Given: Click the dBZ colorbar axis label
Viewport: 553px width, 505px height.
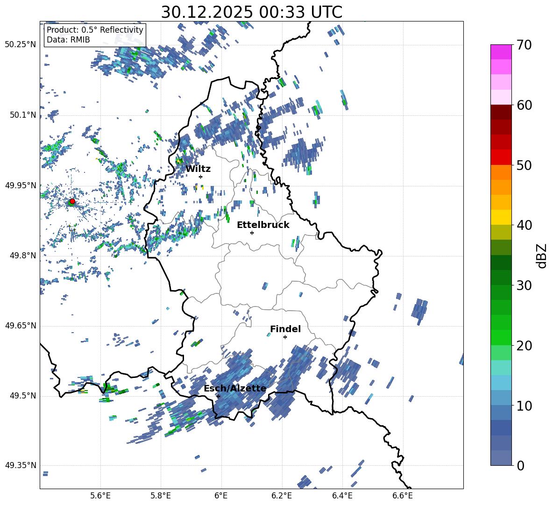Looking at the screenshot, I should tap(542, 256).
